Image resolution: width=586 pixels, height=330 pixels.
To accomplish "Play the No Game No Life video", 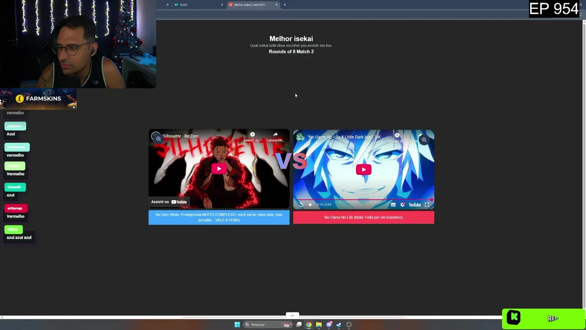I will 364,170.
